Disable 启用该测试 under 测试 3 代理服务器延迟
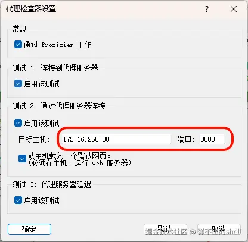248x242 pixels. click(x=18, y=200)
